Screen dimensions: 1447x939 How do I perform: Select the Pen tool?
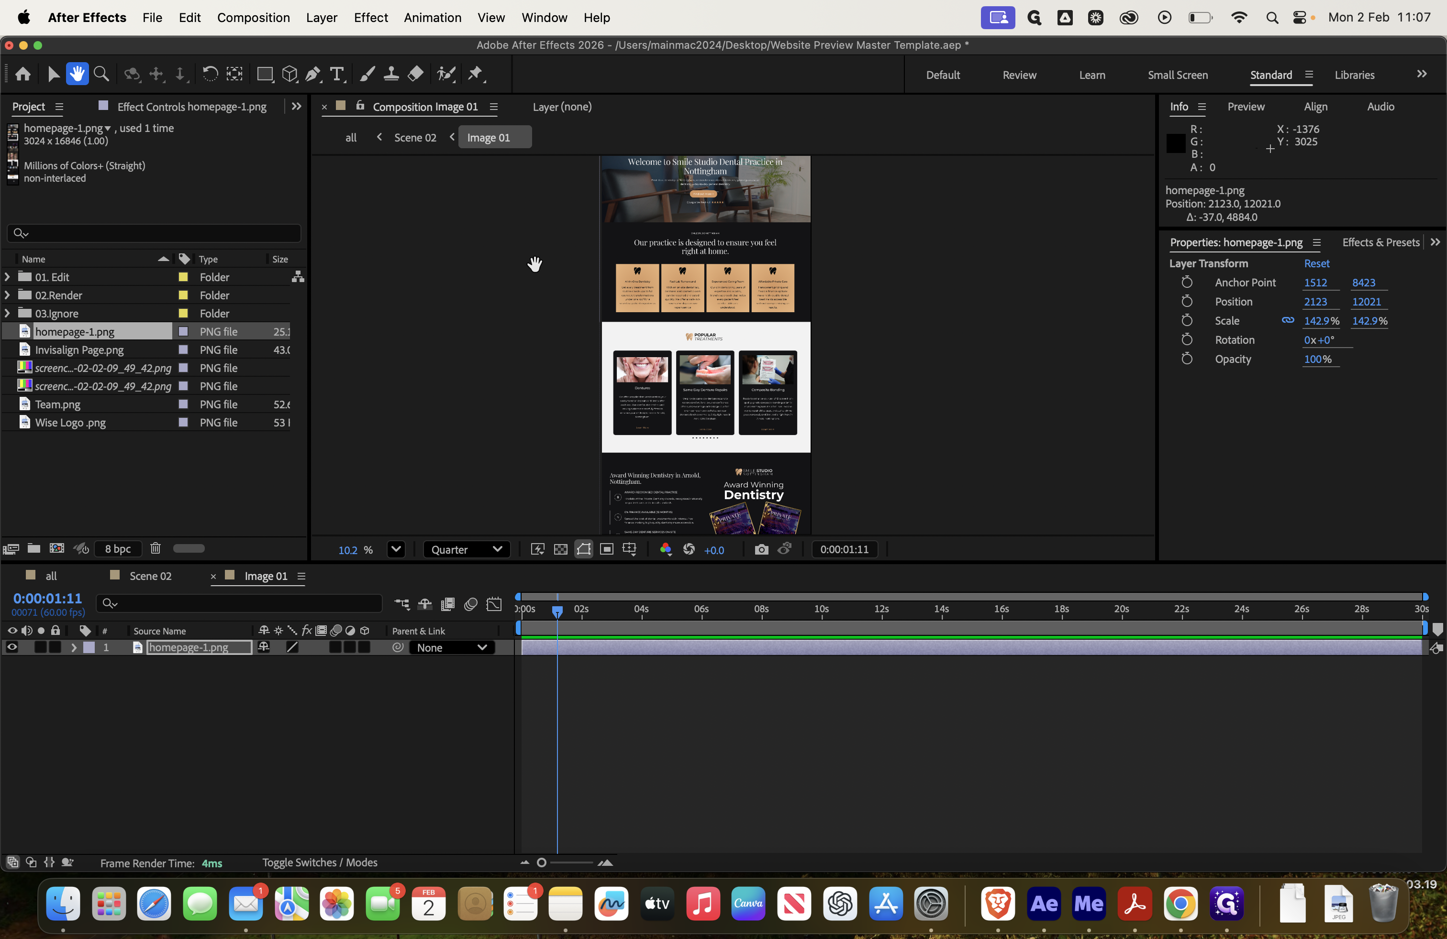tap(312, 74)
